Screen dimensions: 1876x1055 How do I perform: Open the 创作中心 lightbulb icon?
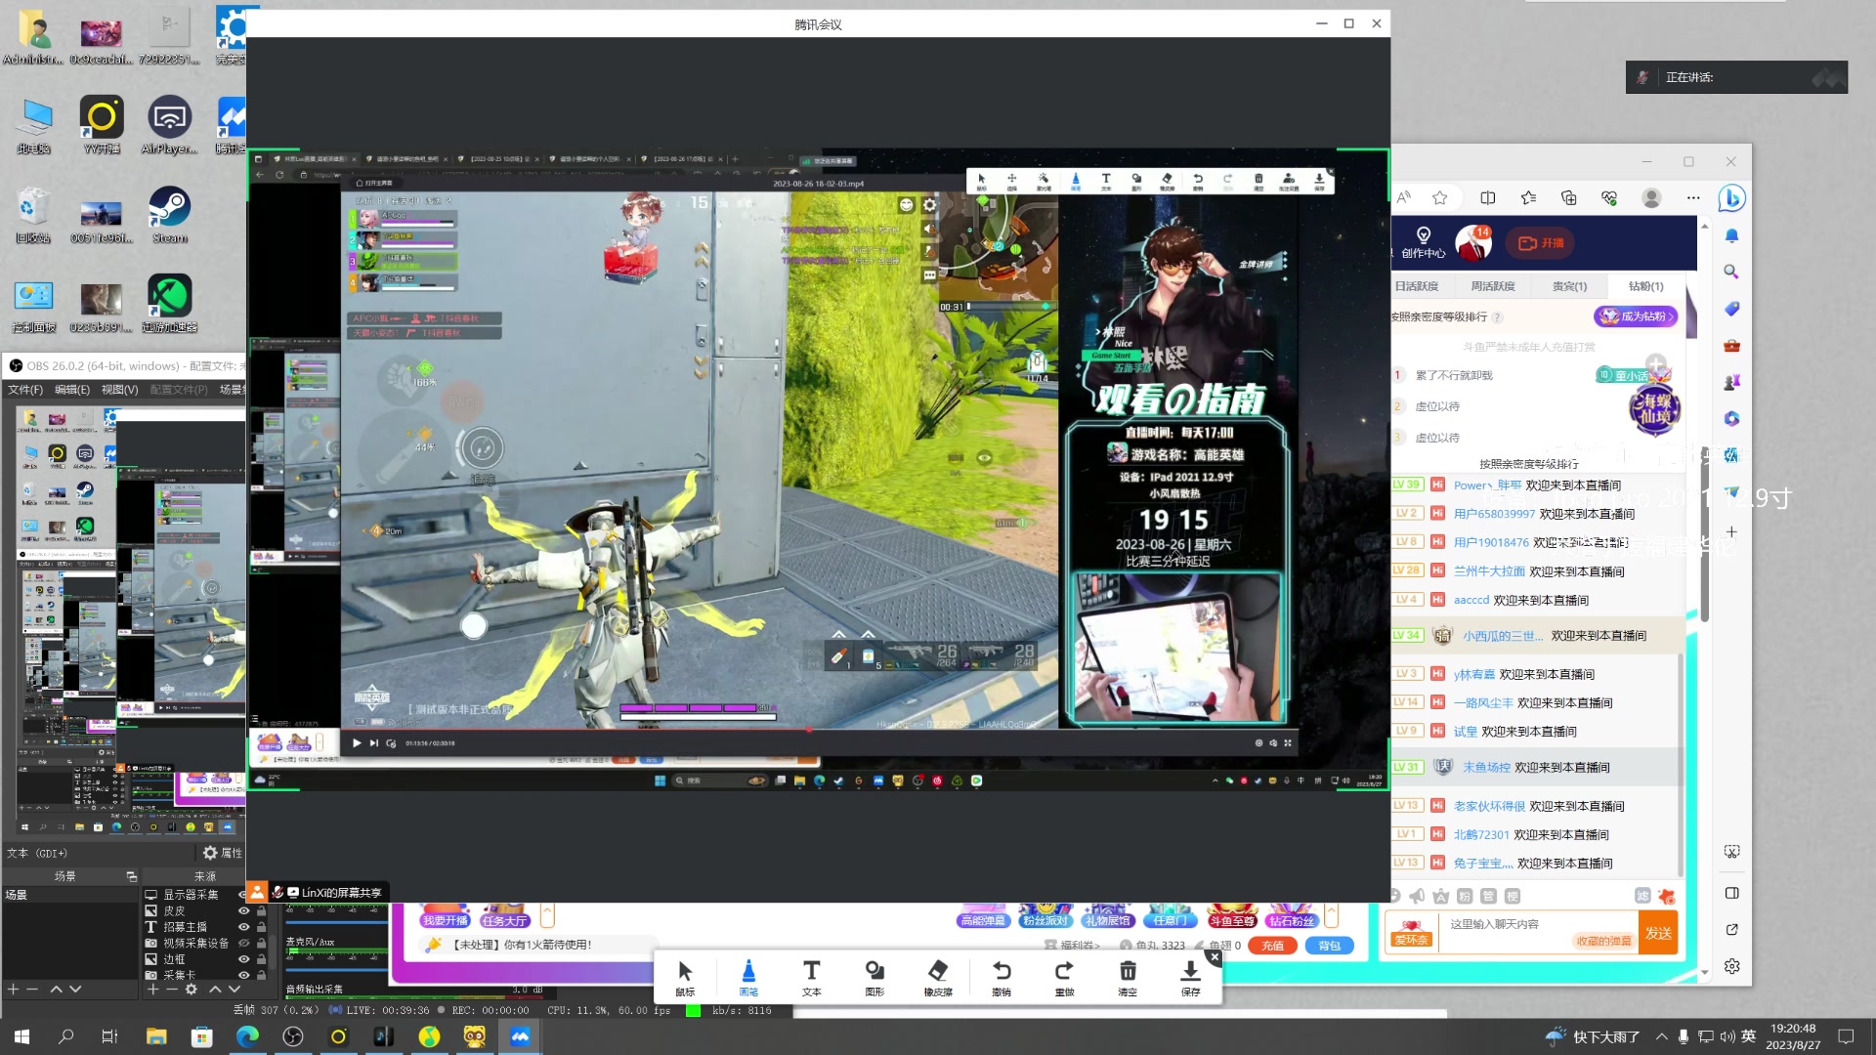click(1423, 242)
